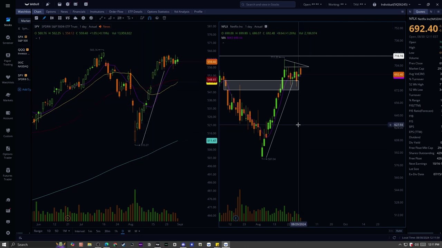The height and width of the screenshot is (248, 442).
Task: Select QQQ in the watchlist
Action: (23, 52)
